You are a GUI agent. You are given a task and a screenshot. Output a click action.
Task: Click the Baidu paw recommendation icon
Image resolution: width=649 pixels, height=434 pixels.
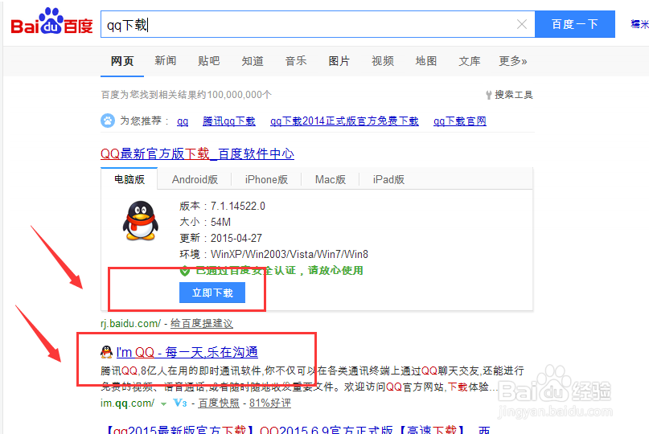[x=108, y=121]
